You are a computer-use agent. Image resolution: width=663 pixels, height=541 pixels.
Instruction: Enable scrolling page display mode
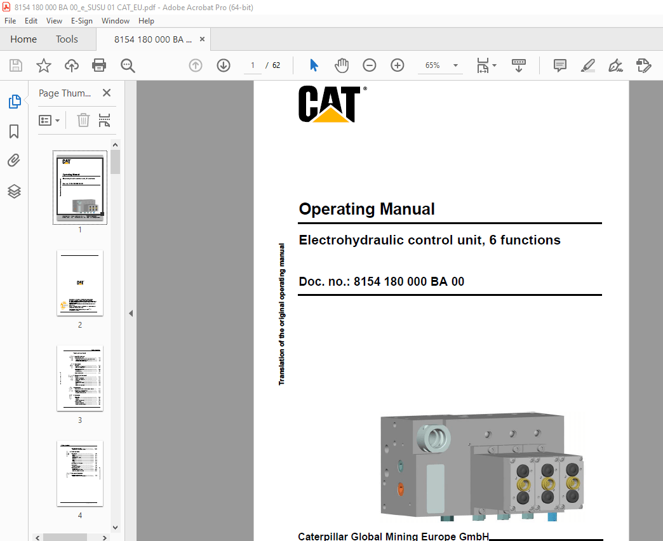click(x=519, y=65)
